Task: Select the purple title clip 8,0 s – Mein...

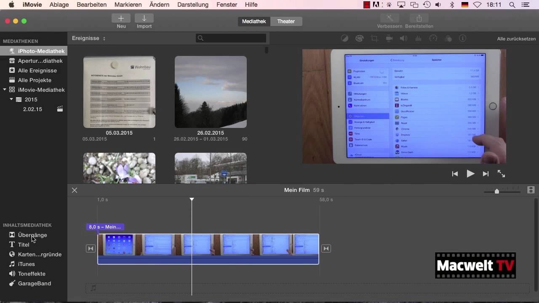Action: [x=105, y=227]
